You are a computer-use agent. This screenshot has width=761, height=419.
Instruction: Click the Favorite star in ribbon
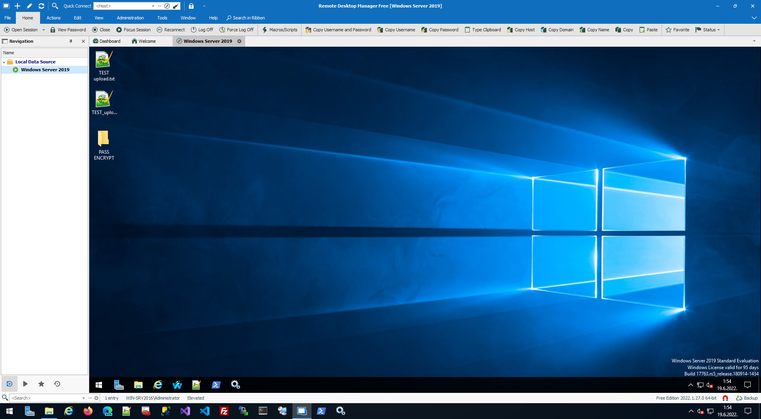677,30
